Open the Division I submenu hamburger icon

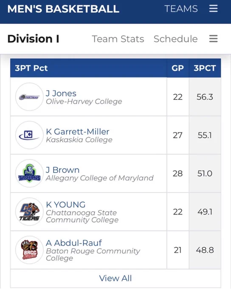click(x=213, y=39)
